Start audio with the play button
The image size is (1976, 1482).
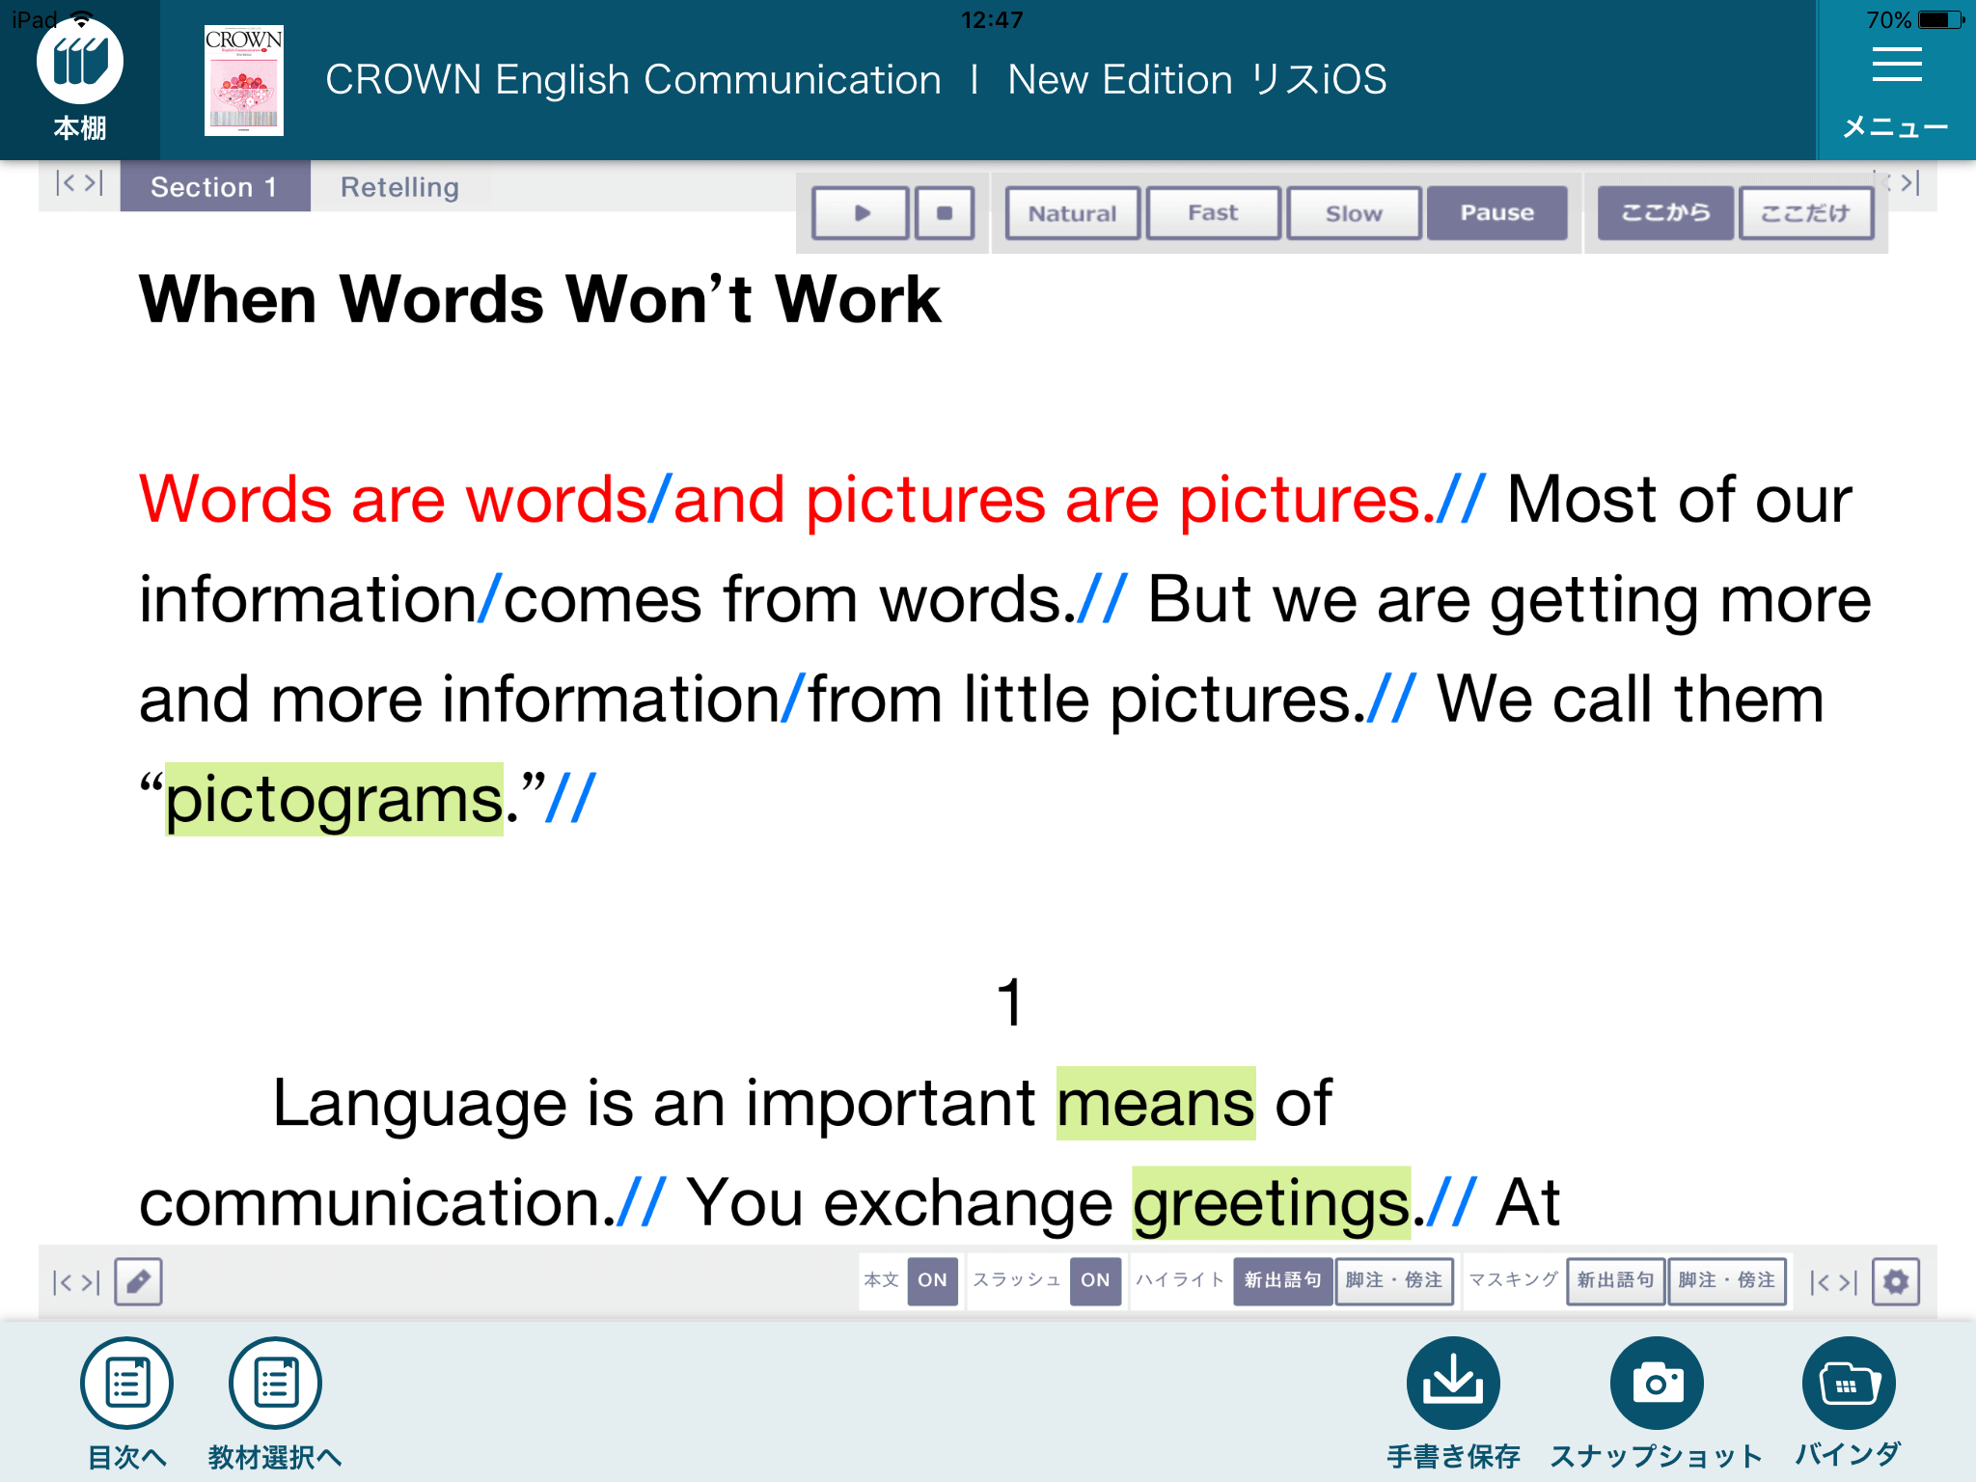pyautogui.click(x=861, y=212)
